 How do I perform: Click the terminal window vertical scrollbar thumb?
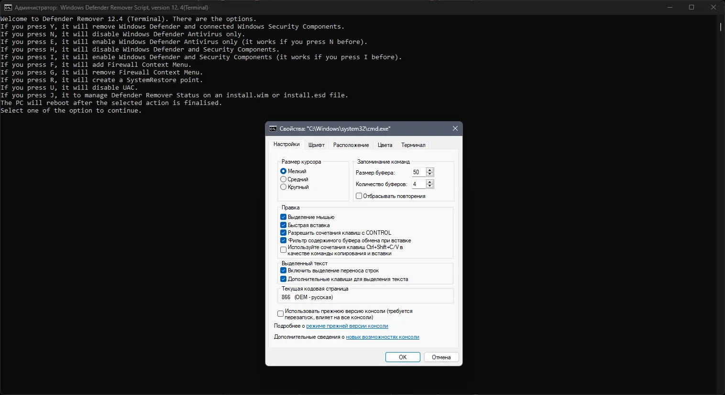tap(721, 27)
